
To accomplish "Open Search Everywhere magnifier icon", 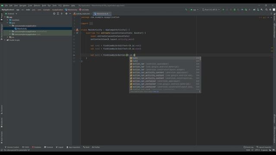I will [267, 9].
